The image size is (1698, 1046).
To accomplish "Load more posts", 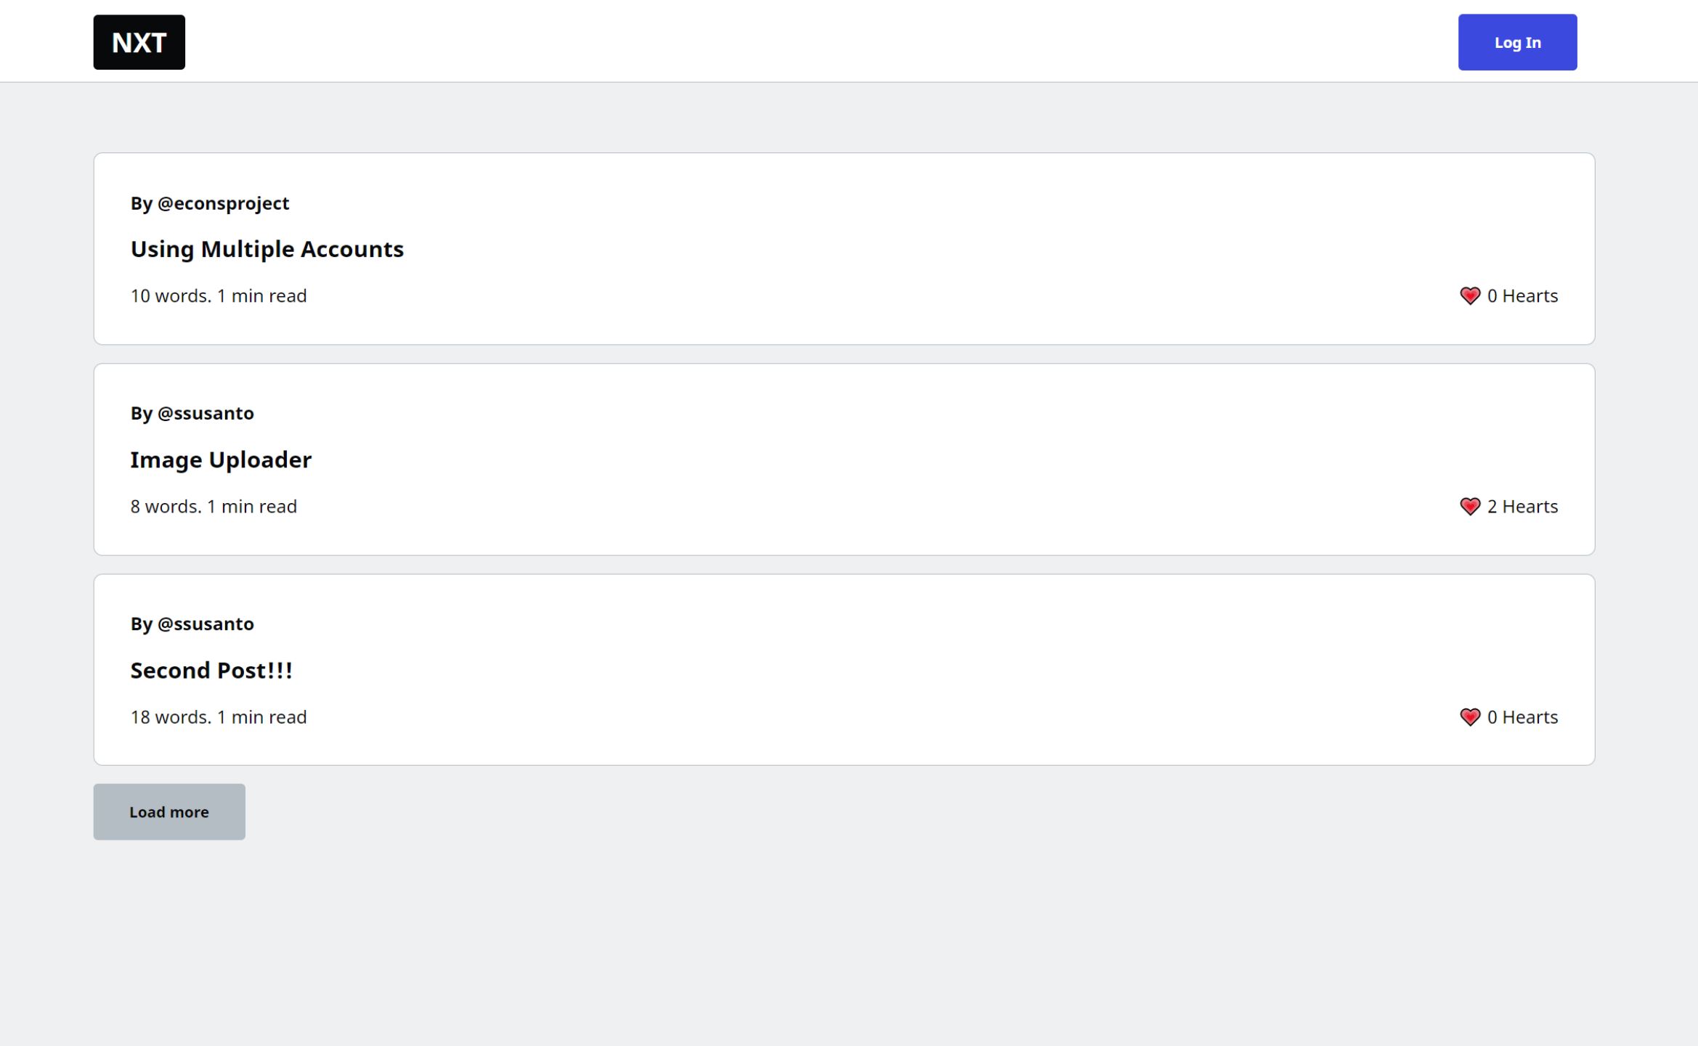I will 168,812.
